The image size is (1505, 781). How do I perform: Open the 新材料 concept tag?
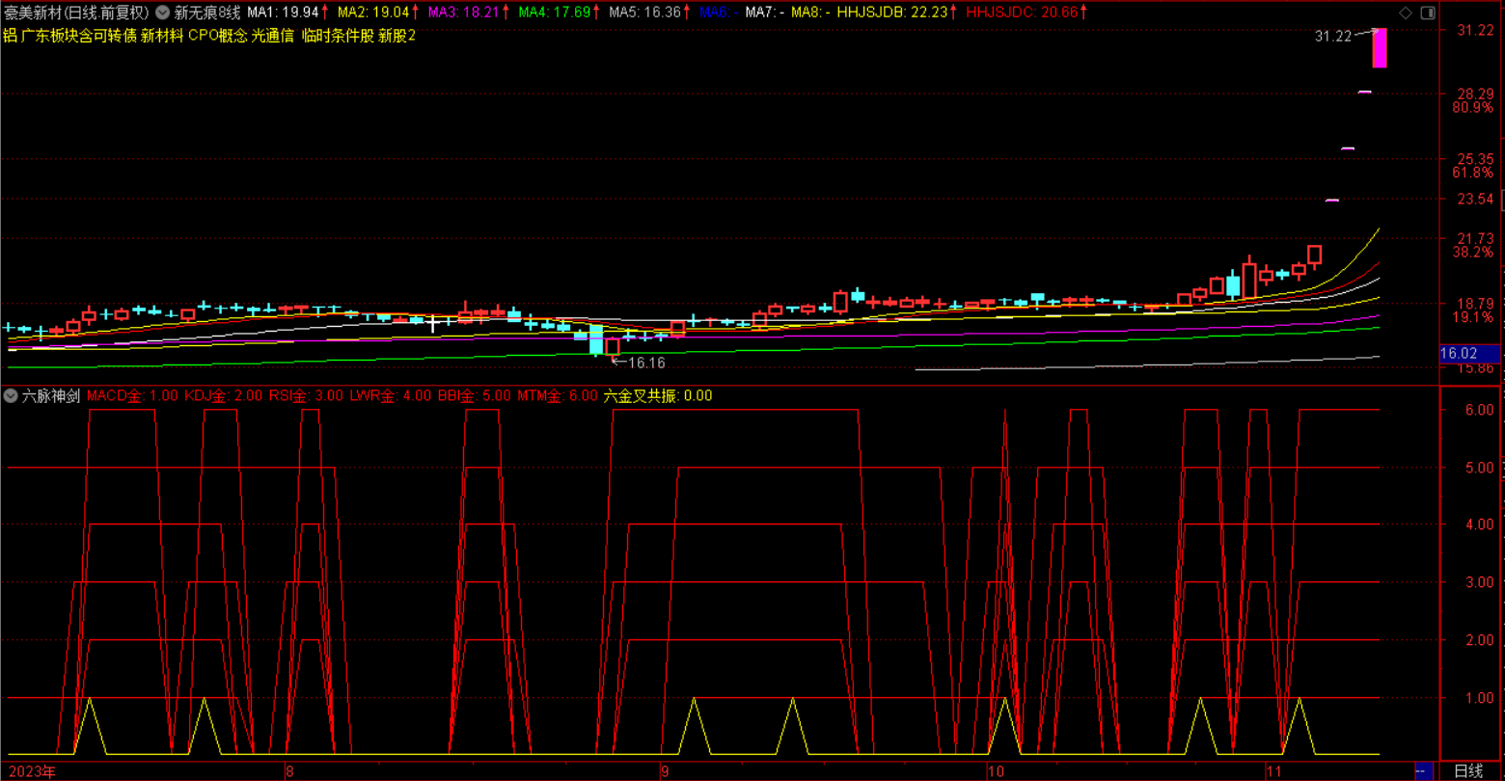coord(162,36)
